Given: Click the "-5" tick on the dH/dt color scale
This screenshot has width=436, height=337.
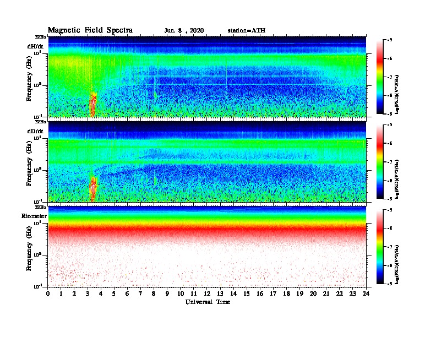Looking at the screenshot, I should tap(390, 40).
